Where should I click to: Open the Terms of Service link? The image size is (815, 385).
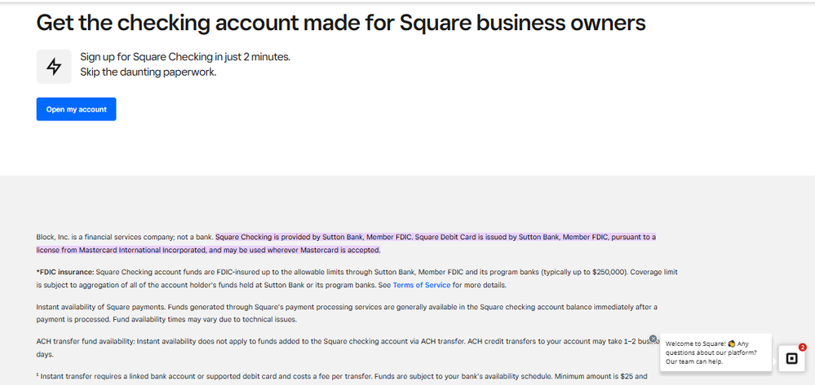422,285
